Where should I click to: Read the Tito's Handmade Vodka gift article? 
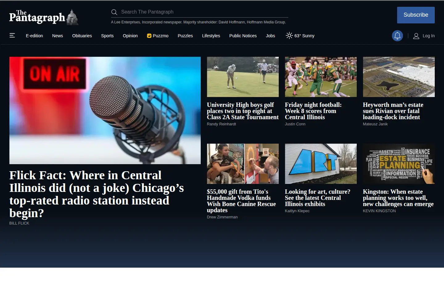tap(241, 201)
